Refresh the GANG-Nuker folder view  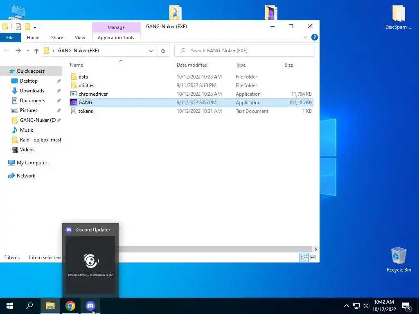[163, 51]
